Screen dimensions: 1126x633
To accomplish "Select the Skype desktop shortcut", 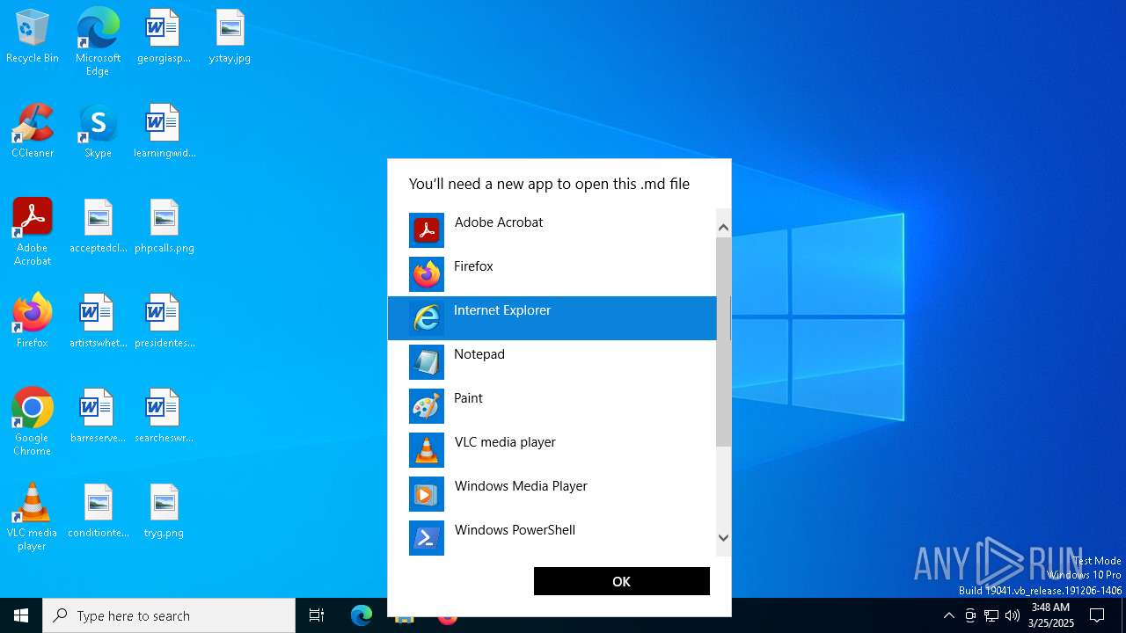I will pos(98,131).
